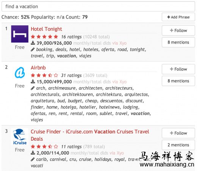The width and height of the screenshot is (197, 171).
Task: Click the pencil icon beside Airbnb keywords
Action: (33, 88)
